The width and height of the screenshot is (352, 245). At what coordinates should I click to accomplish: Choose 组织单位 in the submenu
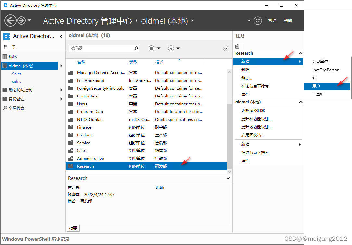(x=320, y=62)
